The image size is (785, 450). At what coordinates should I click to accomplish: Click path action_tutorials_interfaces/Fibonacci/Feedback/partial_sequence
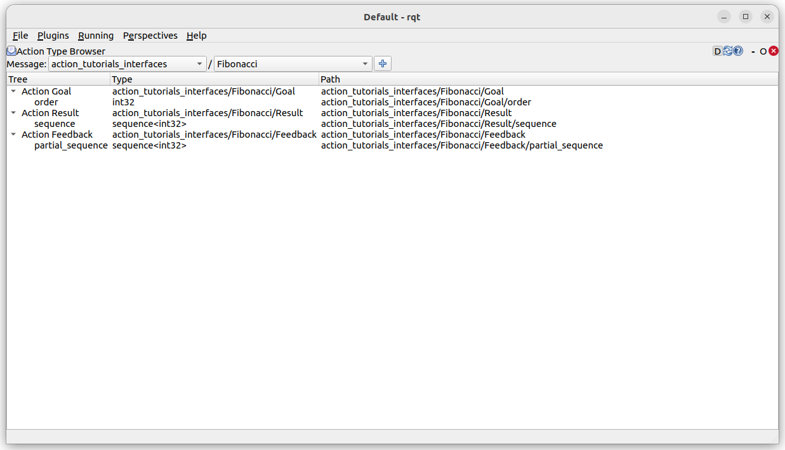click(x=462, y=145)
